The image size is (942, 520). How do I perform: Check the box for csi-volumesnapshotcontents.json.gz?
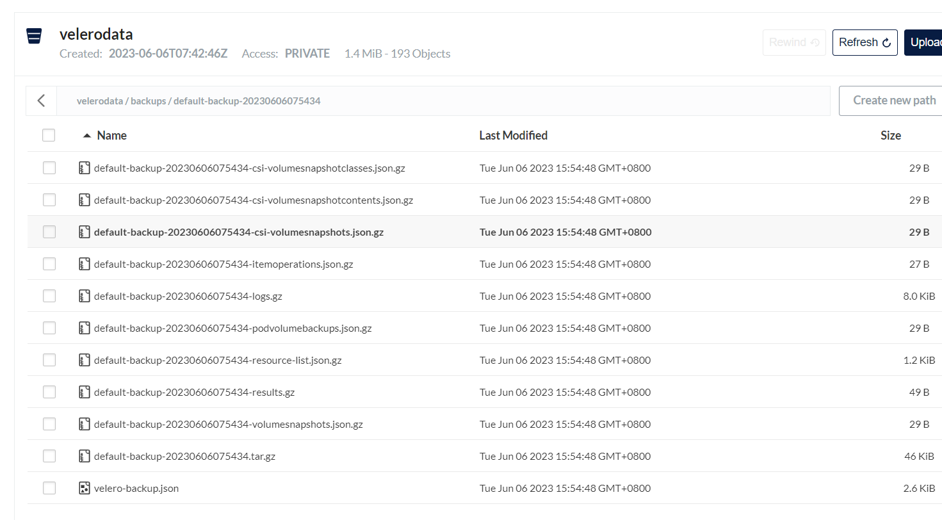tap(49, 200)
